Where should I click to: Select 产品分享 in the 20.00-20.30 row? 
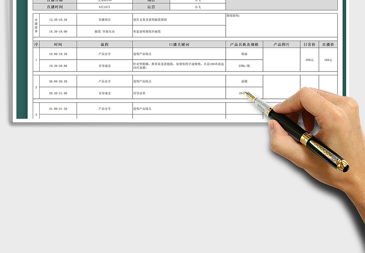[x=104, y=81]
